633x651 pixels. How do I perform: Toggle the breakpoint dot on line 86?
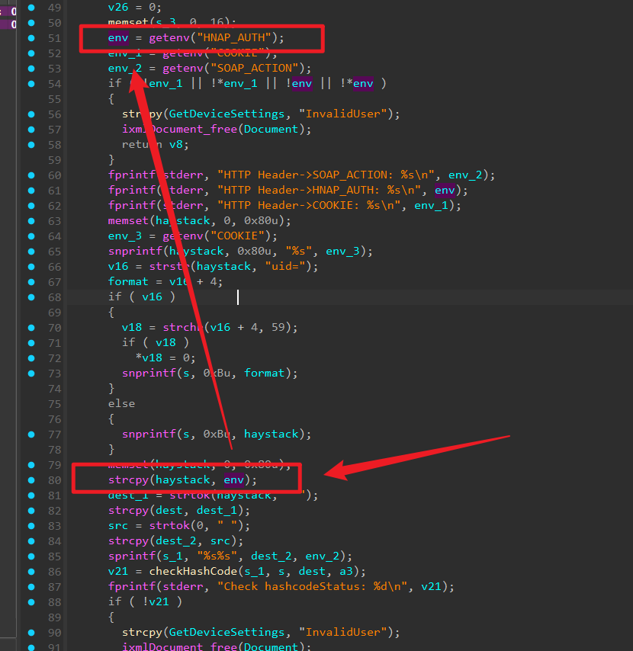(31, 572)
